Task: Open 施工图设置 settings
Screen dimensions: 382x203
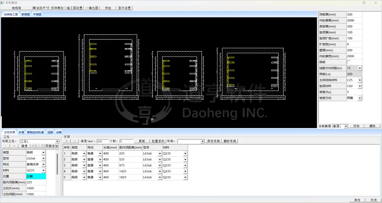Action: coord(74,8)
